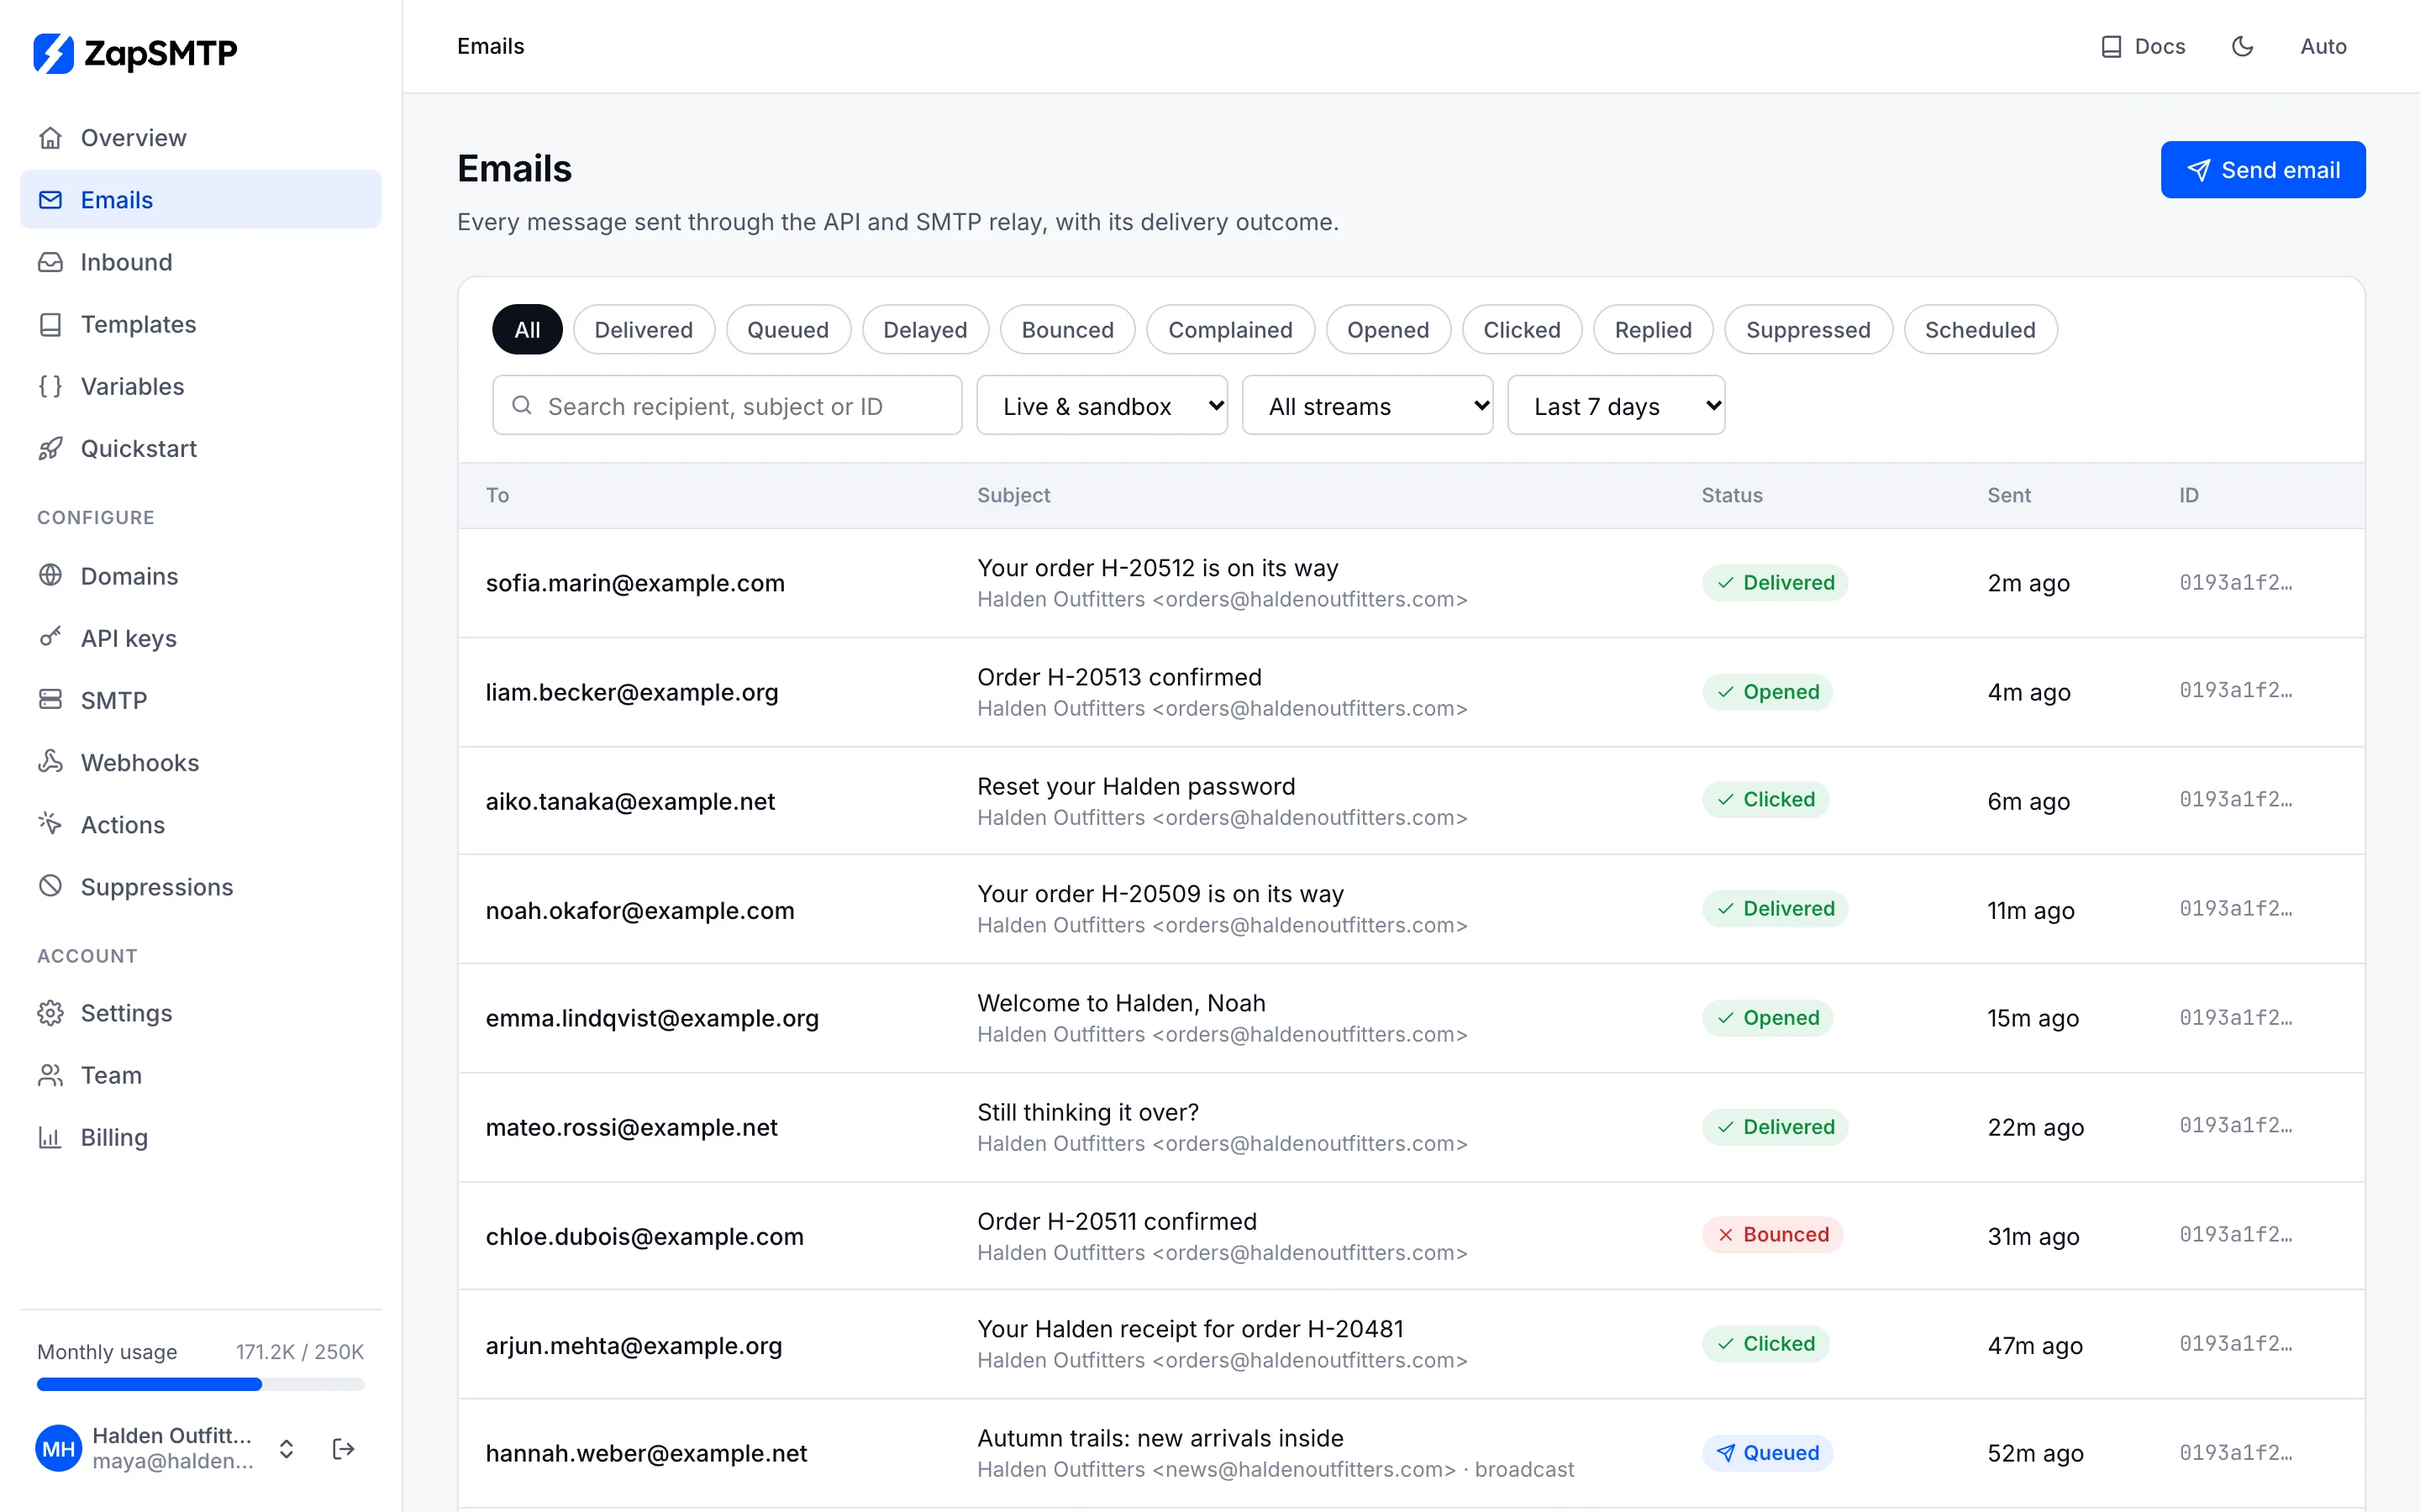2420x1512 pixels.
Task: Open Templates in the sidebar
Action: 200,324
